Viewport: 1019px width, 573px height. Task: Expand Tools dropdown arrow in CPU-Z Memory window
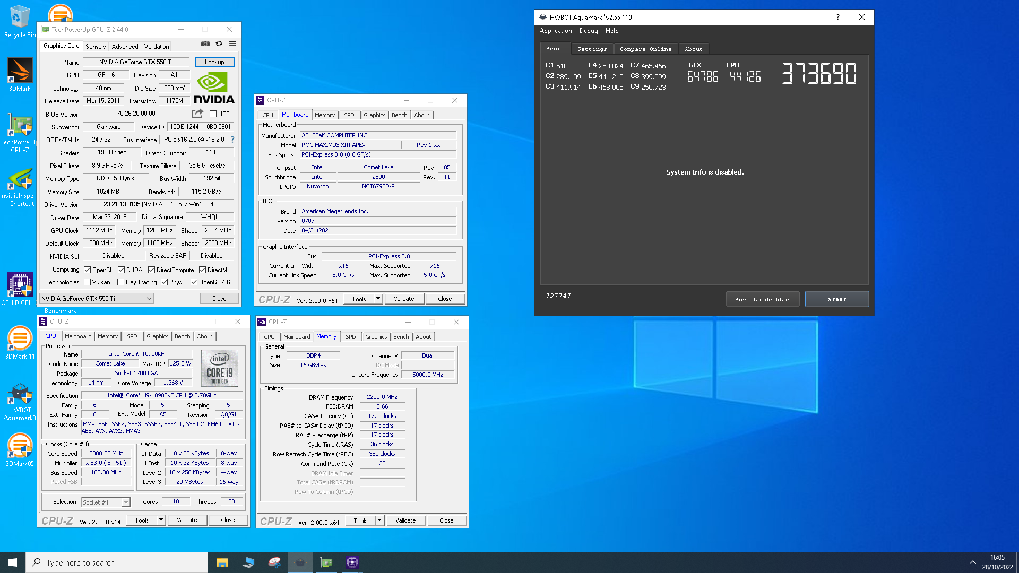(379, 520)
